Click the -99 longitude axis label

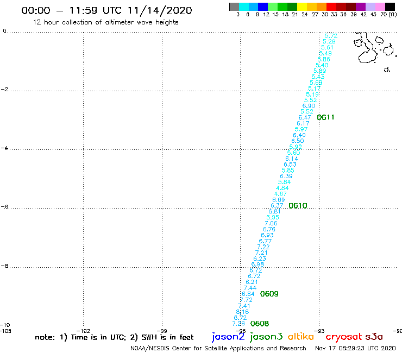pos(162,331)
